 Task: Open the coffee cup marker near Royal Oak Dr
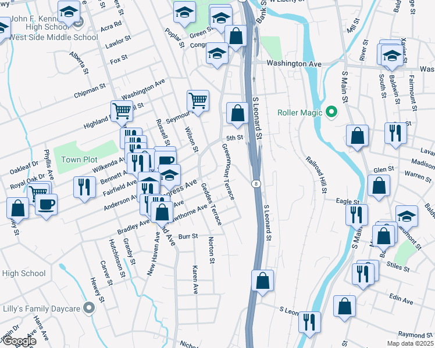coord(47,205)
